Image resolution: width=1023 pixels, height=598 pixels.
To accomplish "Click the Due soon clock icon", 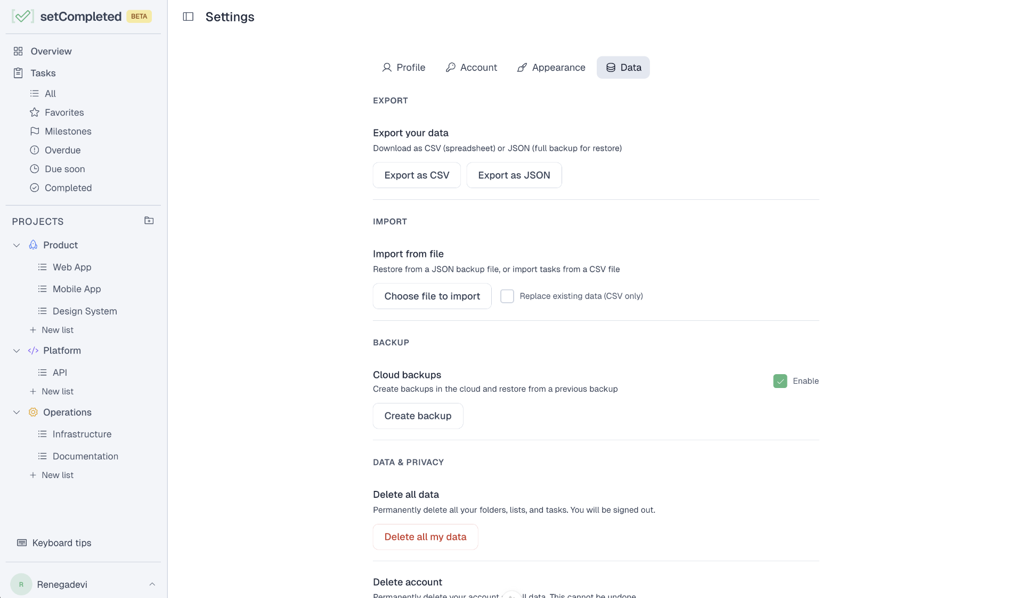I will [x=34, y=169].
